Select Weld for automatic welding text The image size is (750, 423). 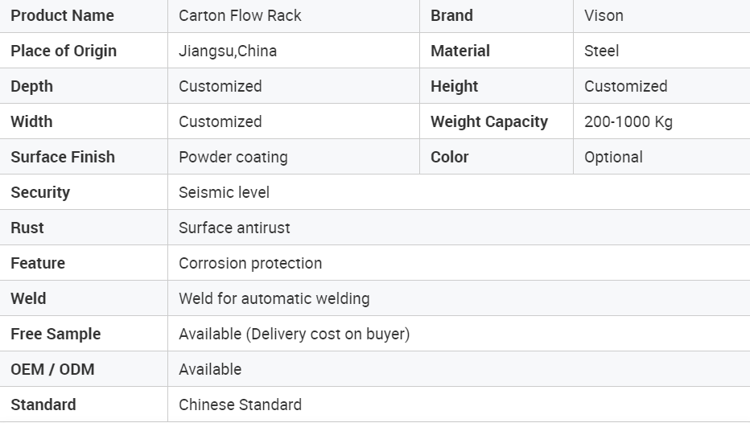pos(274,298)
